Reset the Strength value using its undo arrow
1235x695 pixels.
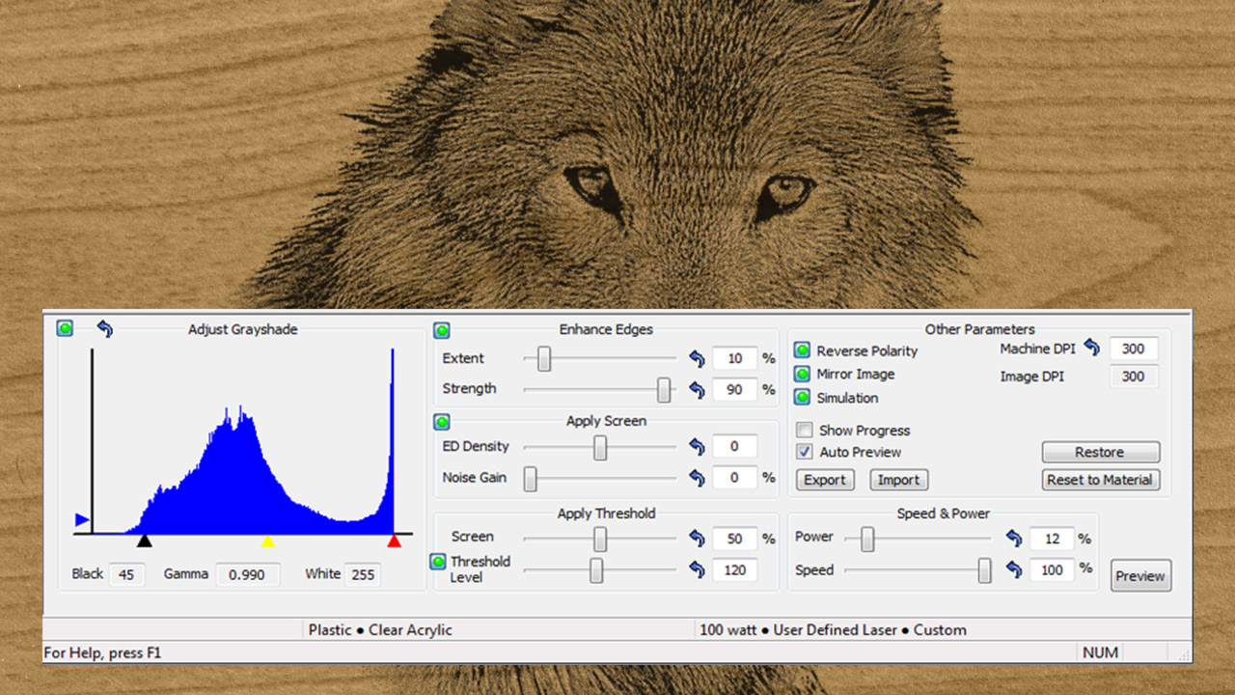[697, 390]
